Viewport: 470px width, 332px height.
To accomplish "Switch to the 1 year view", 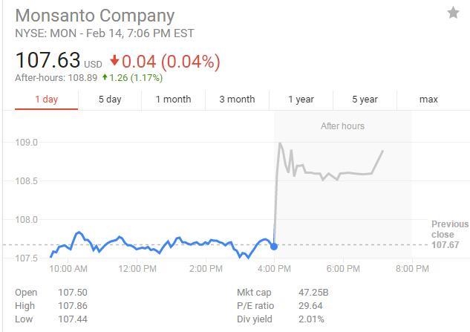I will pyautogui.click(x=301, y=100).
